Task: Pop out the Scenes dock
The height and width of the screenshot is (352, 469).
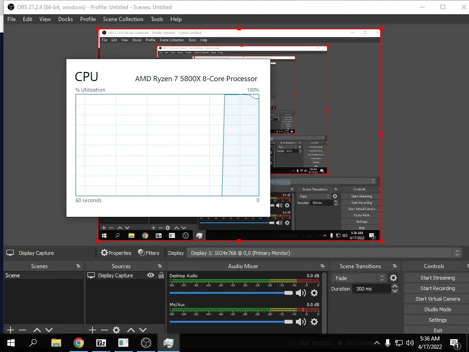Action: 78,266
